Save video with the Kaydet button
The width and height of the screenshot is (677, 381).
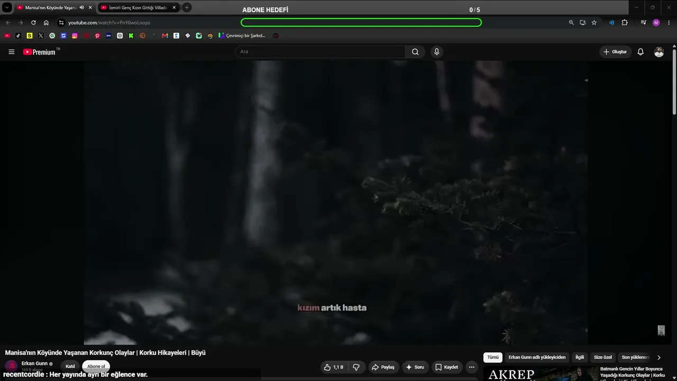click(446, 367)
